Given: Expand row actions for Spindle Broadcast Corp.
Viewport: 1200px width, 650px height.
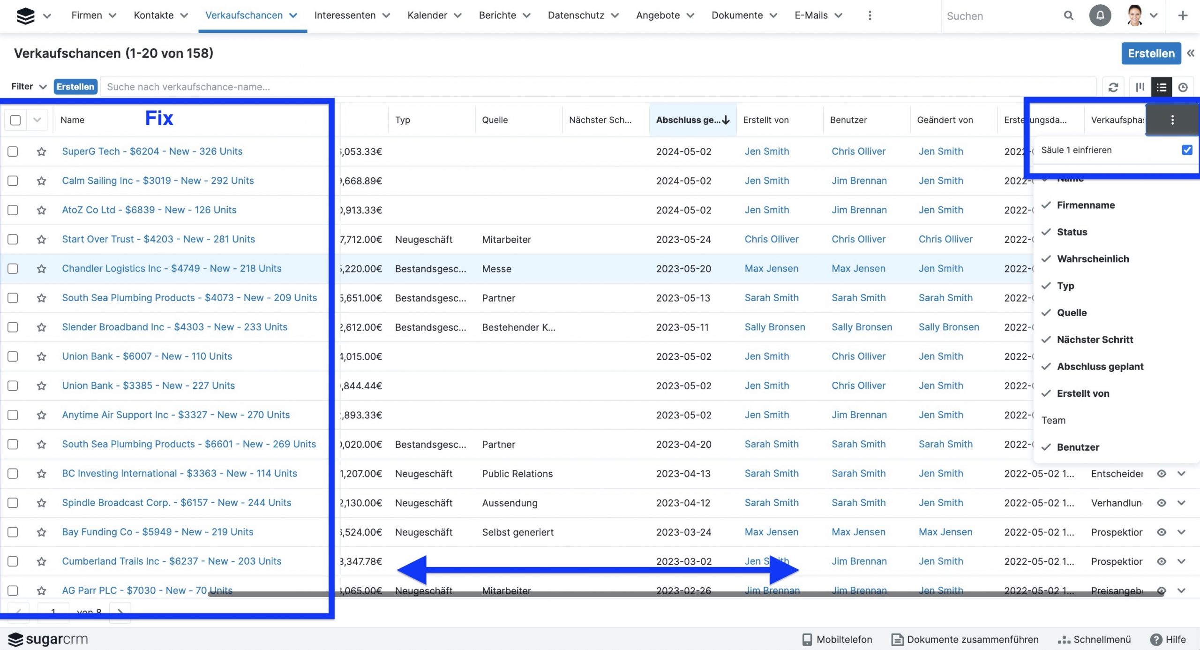Looking at the screenshot, I should pos(1181,503).
